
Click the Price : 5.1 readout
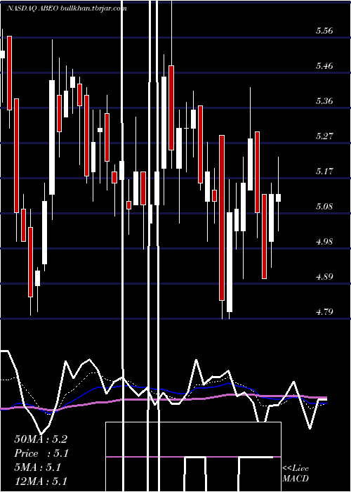pos(41,453)
